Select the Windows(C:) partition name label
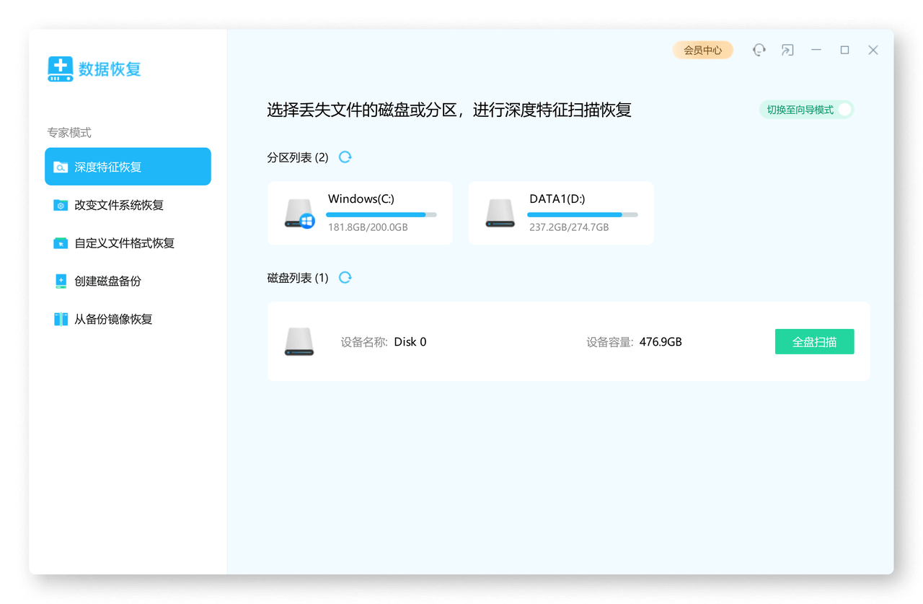Image resolution: width=923 pixels, height=604 pixels. 361,199
